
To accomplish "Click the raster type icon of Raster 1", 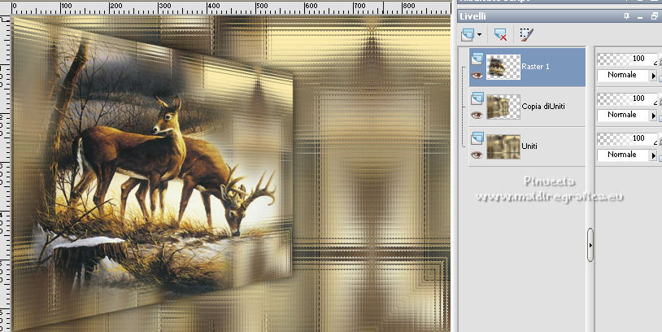I will click(x=477, y=59).
